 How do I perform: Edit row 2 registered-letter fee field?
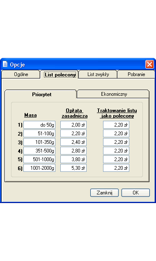pos(116,134)
